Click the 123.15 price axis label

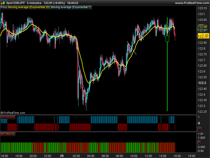point(202,8)
